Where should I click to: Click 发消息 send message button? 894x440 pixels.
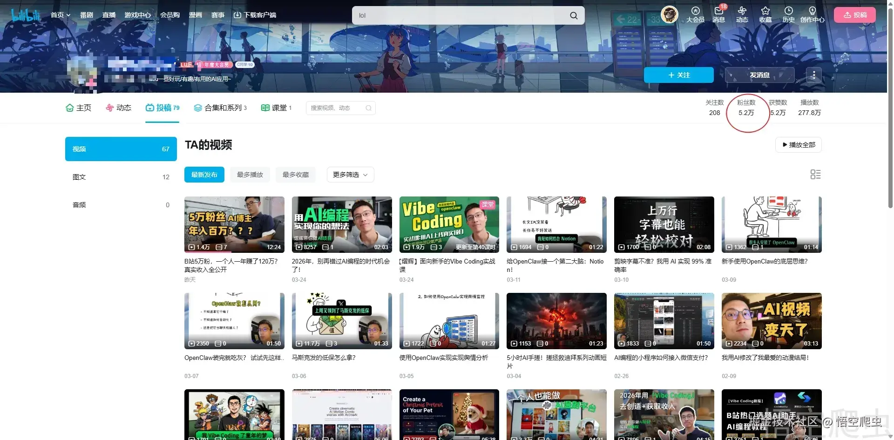(759, 75)
